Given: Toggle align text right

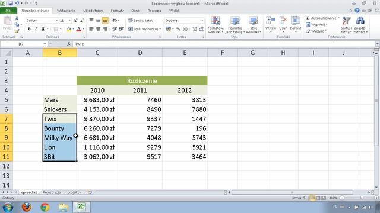Looking at the screenshot, I should pyautogui.click(x=105, y=29).
